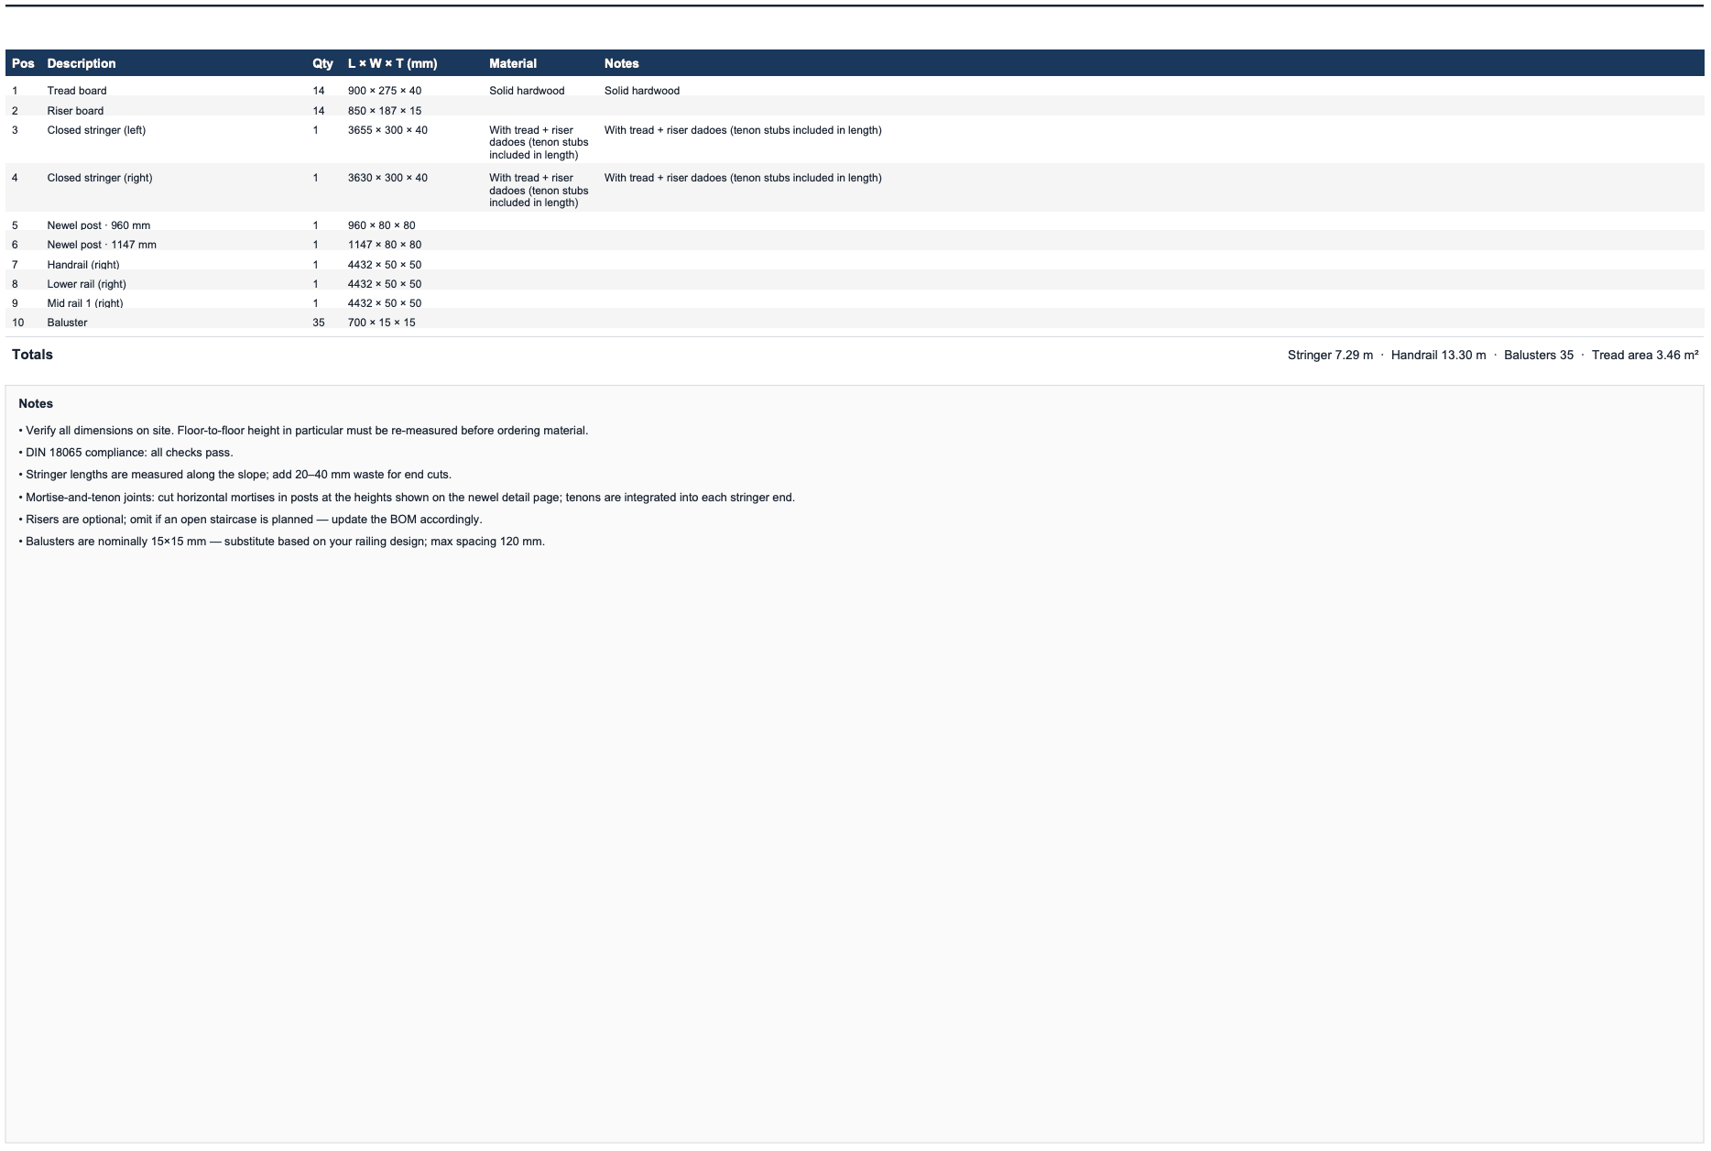Click the 'Notes' section heading
This screenshot has width=1711, height=1151.
[x=36, y=403]
